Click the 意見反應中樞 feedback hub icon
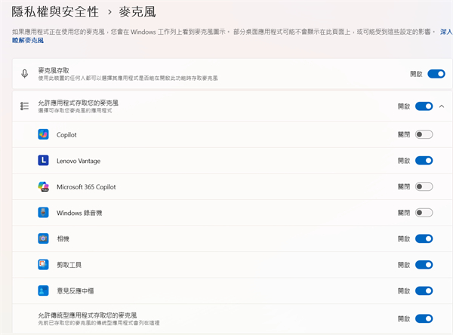 [x=43, y=290]
